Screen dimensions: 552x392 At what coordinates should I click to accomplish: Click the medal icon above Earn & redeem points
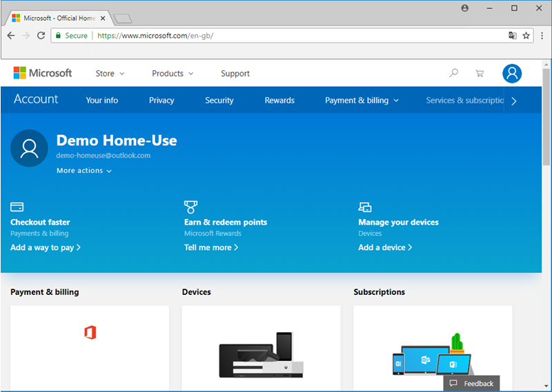click(191, 207)
